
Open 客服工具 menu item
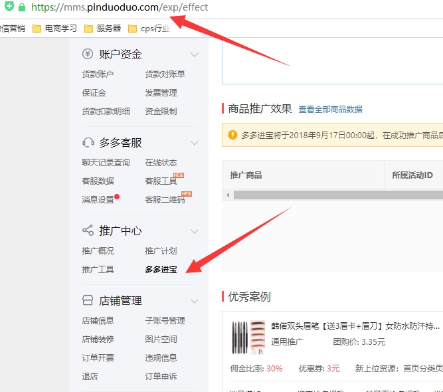[x=161, y=181]
